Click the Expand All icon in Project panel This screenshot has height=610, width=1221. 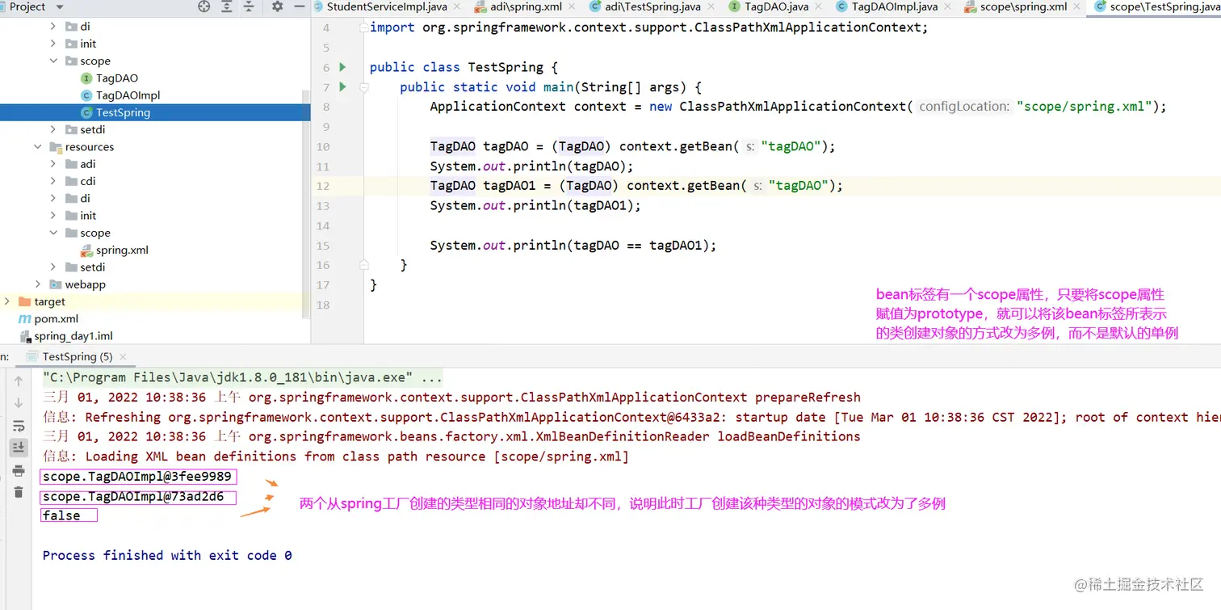coord(227,6)
